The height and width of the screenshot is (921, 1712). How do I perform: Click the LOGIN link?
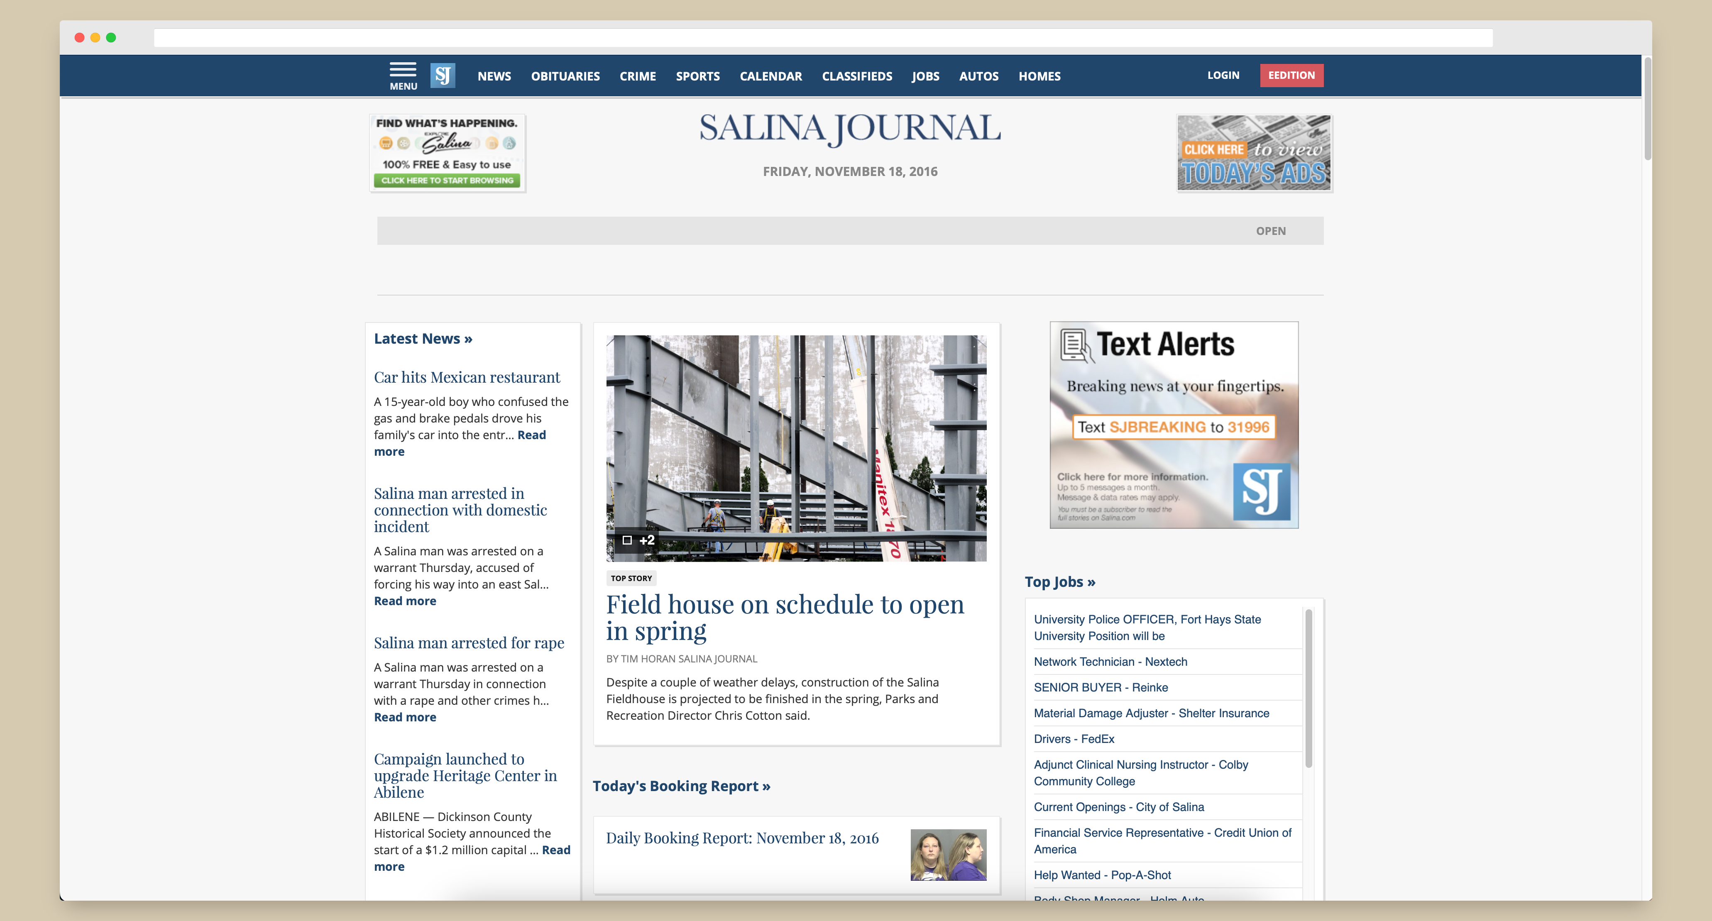(x=1223, y=75)
